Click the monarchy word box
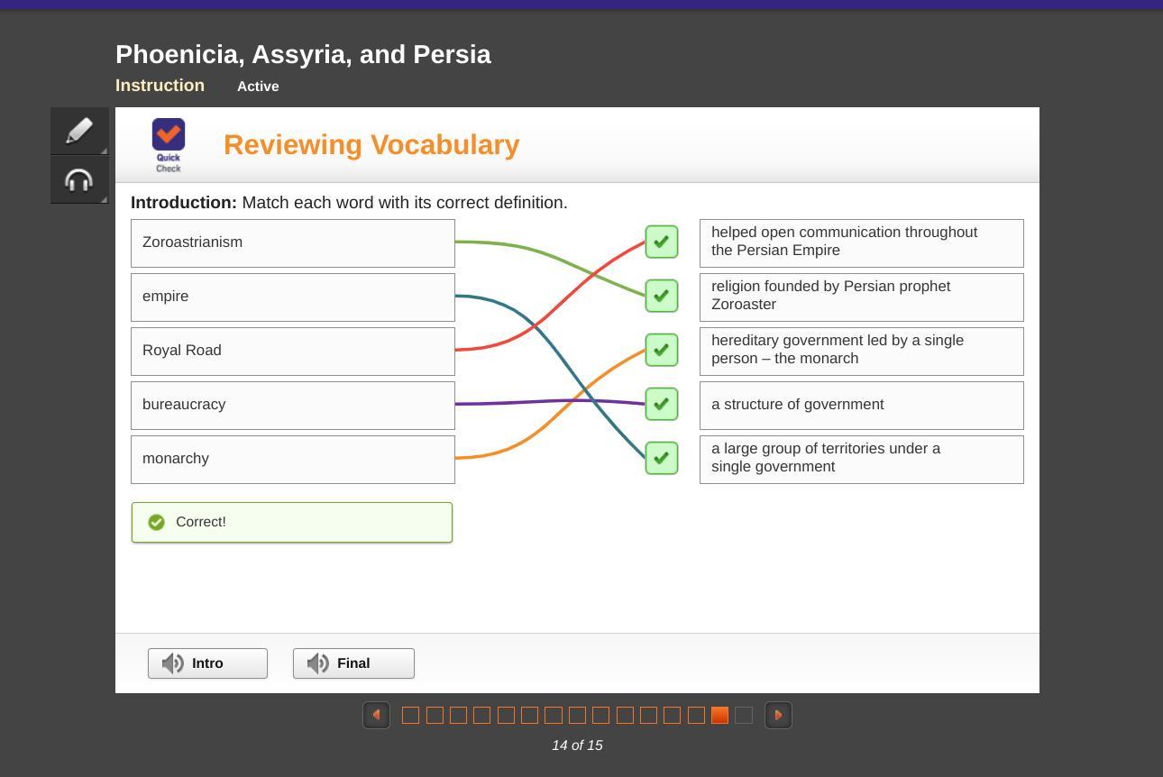This screenshot has height=777, width=1163. tap(293, 459)
